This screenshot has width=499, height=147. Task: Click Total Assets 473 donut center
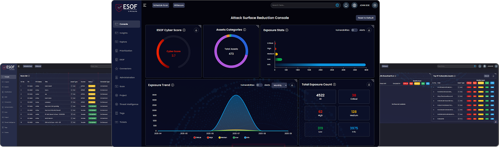[x=231, y=51]
